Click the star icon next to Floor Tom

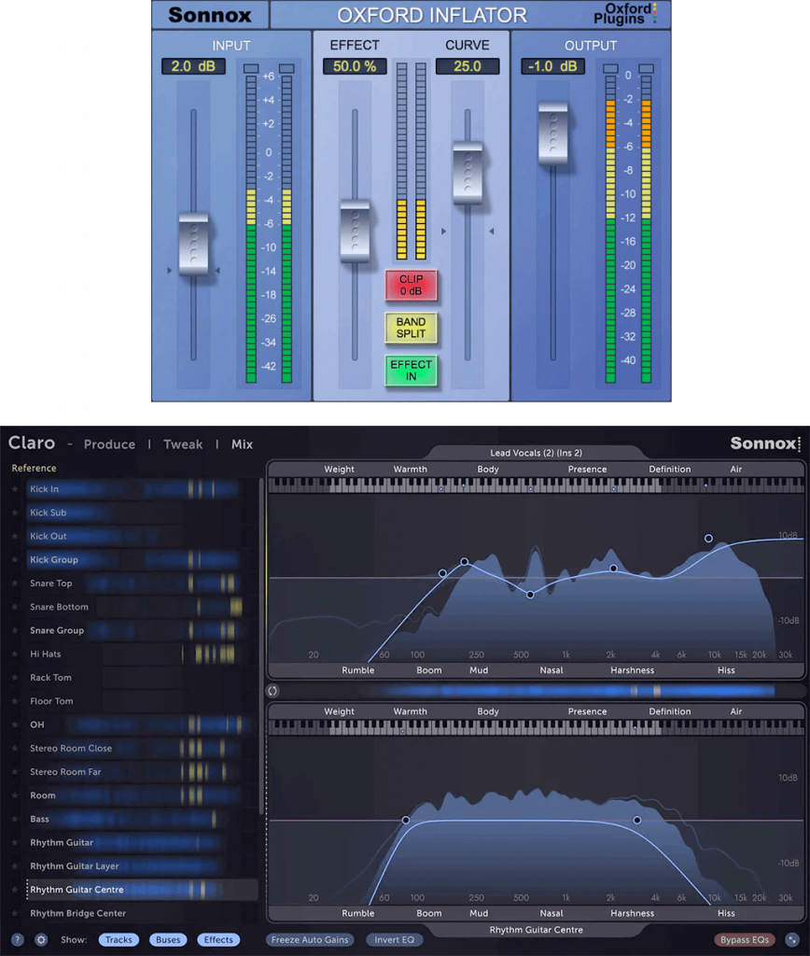click(15, 701)
